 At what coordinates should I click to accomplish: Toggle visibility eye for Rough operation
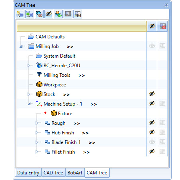pyautogui.click(x=152, y=123)
